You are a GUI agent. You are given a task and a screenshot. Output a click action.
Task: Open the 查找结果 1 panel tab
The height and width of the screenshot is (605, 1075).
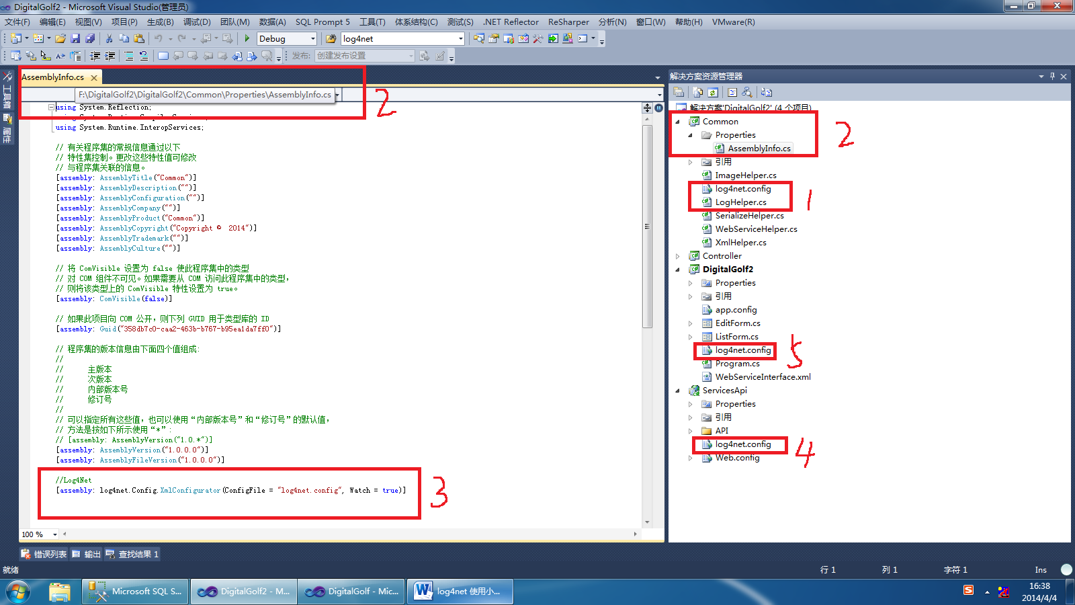[132, 554]
